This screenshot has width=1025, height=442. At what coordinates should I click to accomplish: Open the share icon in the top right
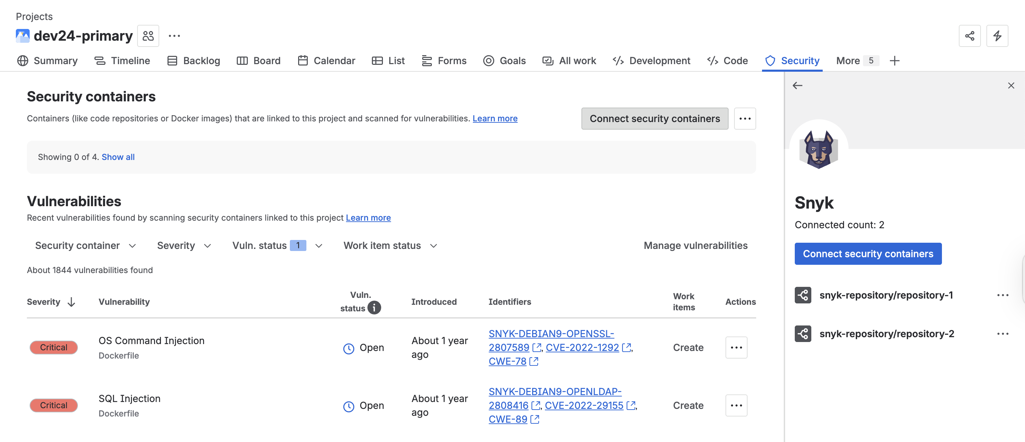[x=970, y=36]
